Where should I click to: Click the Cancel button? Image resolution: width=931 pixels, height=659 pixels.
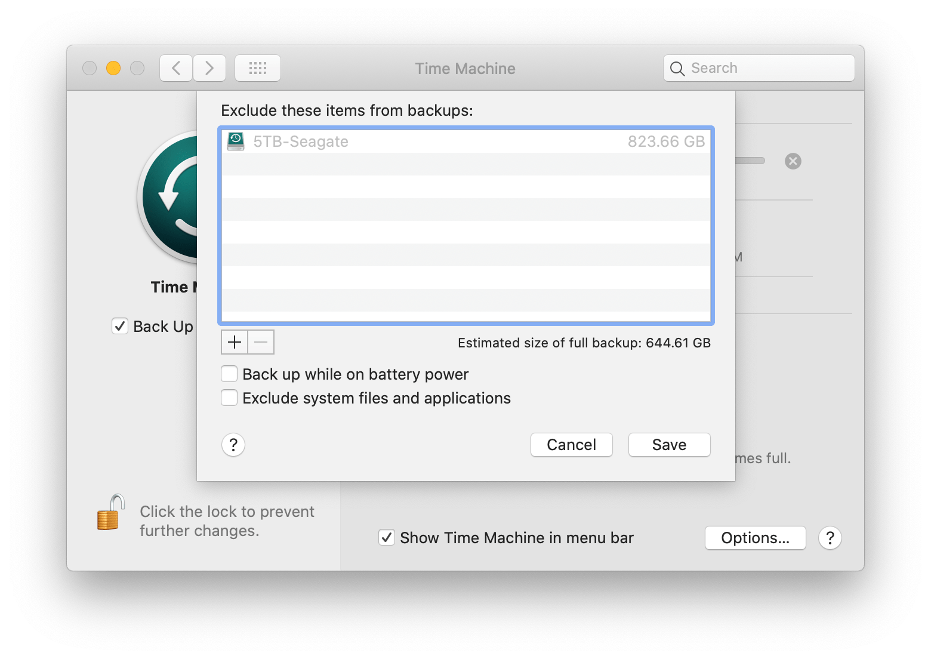pos(572,445)
